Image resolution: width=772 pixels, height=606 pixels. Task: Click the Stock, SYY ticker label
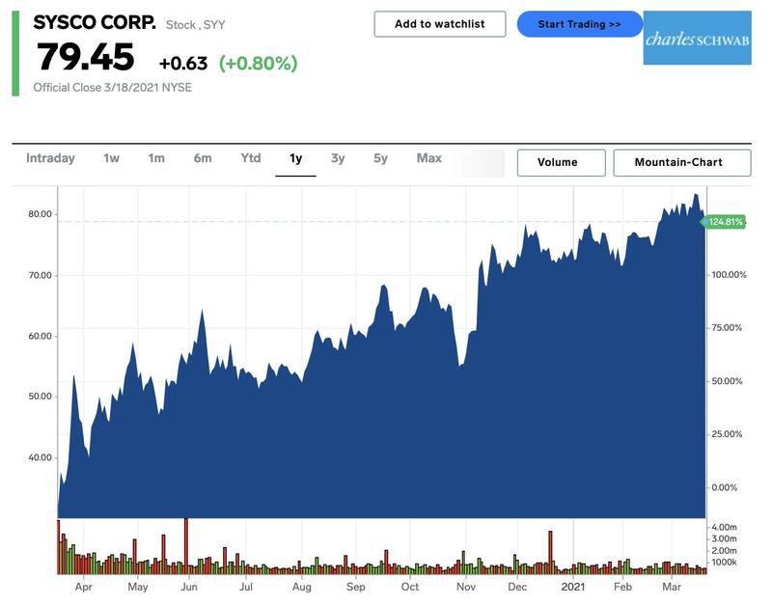[196, 25]
